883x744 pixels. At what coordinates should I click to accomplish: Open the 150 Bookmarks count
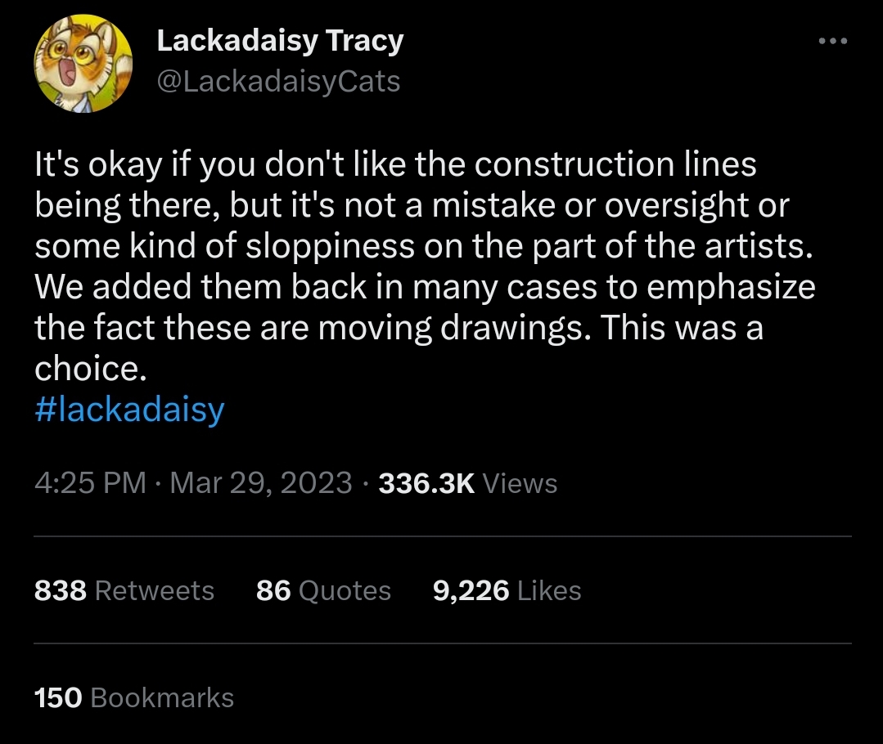tap(134, 698)
